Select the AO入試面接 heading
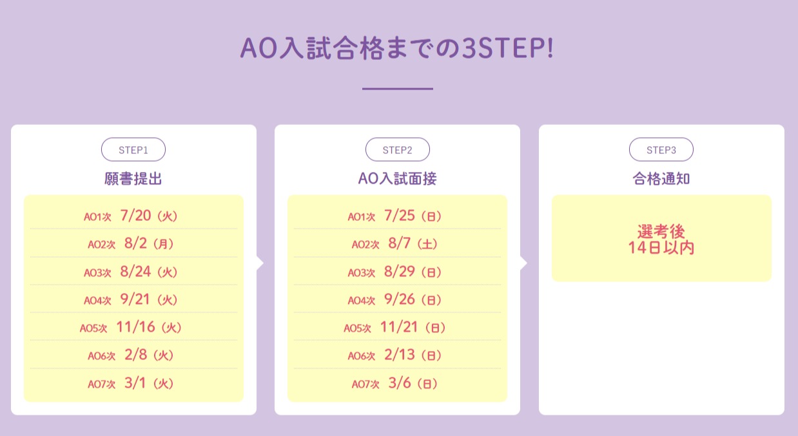Viewport: 798px width, 436px height. point(398,179)
